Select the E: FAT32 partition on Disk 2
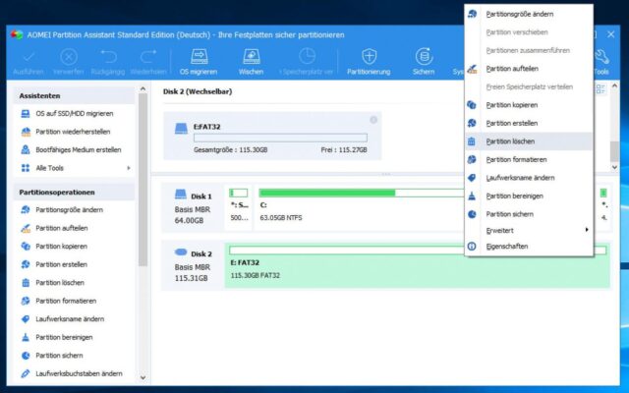The image size is (629, 393). point(417,265)
